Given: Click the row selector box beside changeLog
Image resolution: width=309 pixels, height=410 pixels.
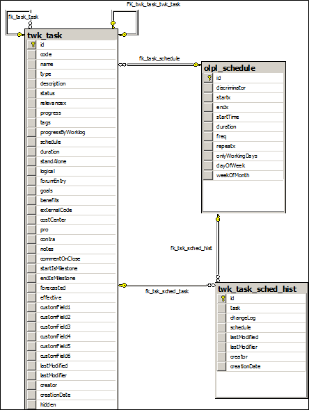Looking at the screenshot, I should click(222, 318).
